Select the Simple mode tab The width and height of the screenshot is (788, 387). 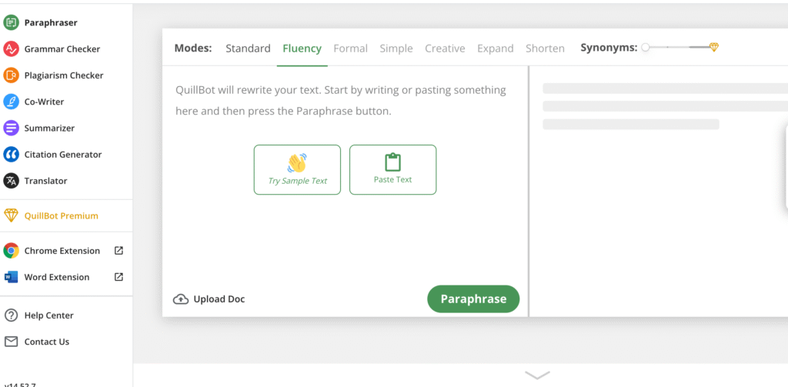(x=396, y=48)
